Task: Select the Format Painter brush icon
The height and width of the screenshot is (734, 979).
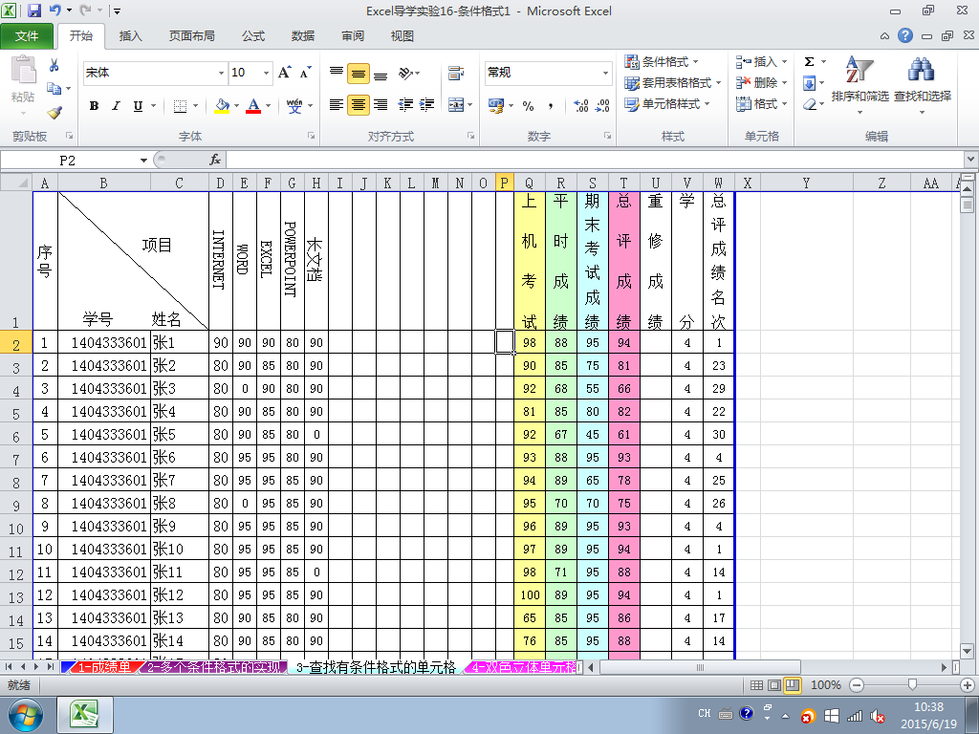Action: coord(54,113)
